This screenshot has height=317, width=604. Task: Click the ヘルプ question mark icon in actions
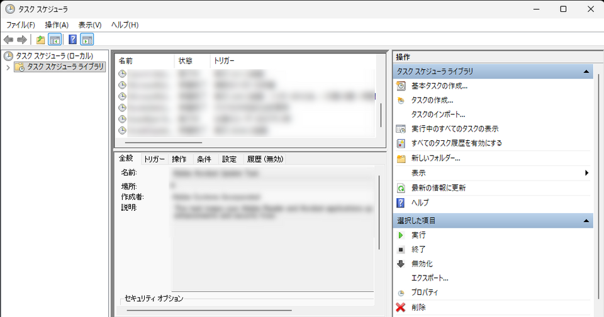tap(401, 203)
